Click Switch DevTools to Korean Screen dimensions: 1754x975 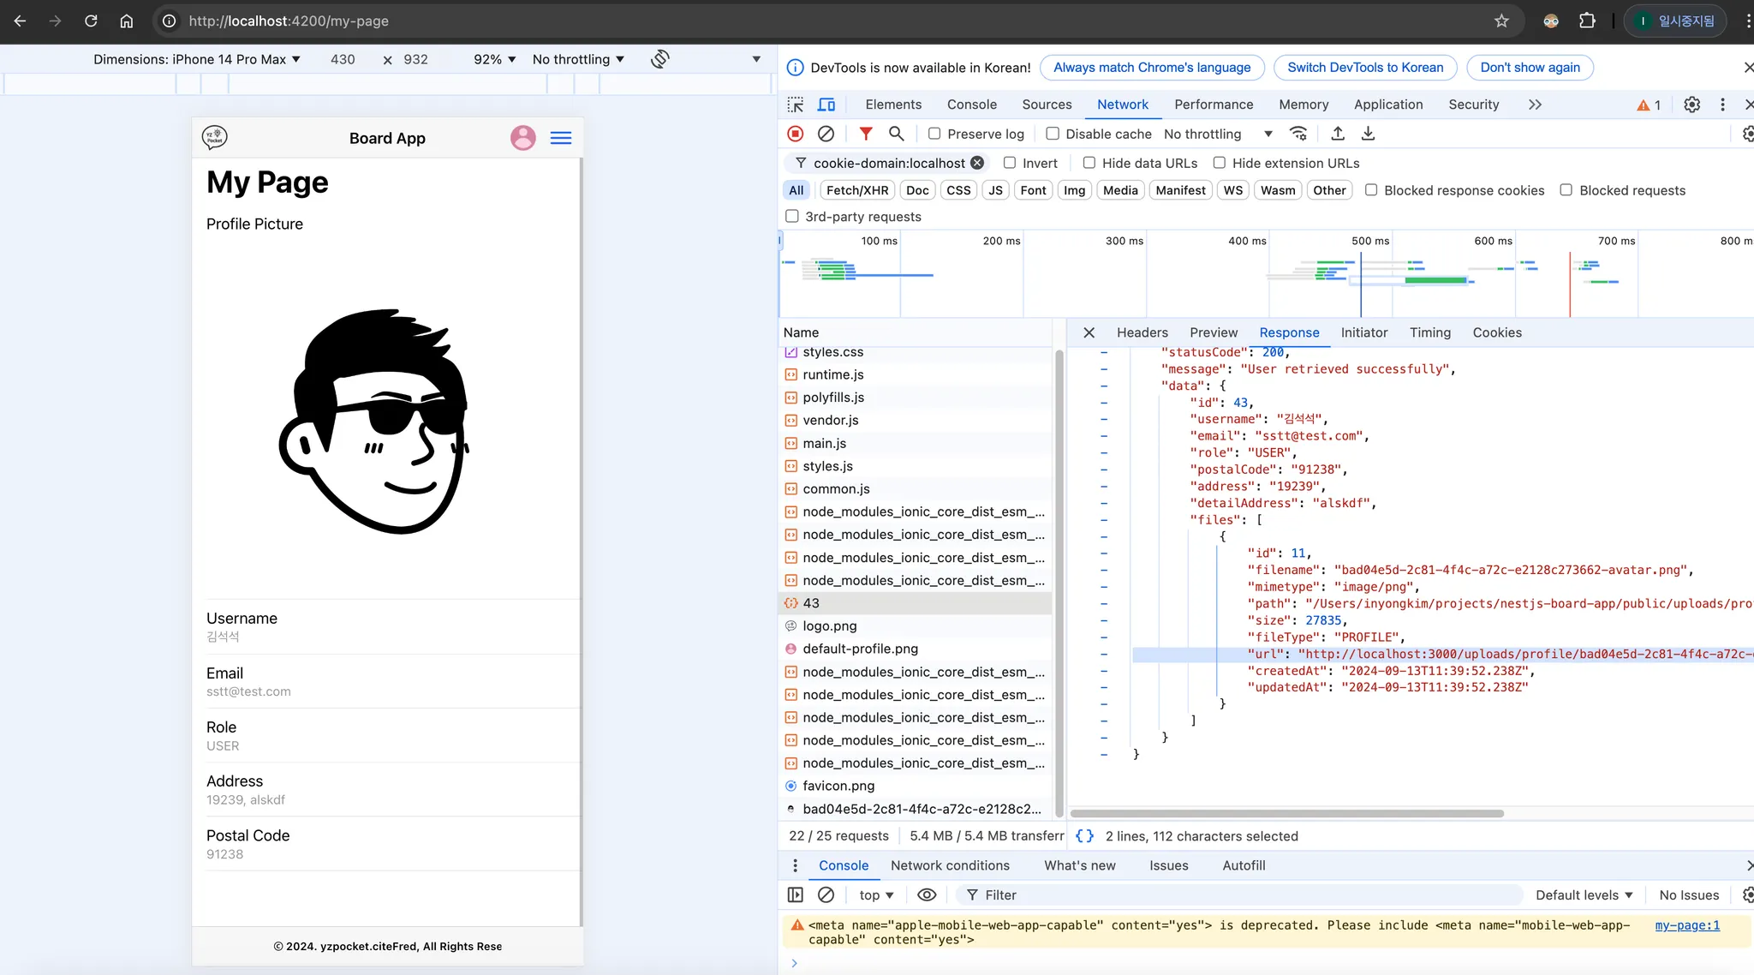[1365, 68]
